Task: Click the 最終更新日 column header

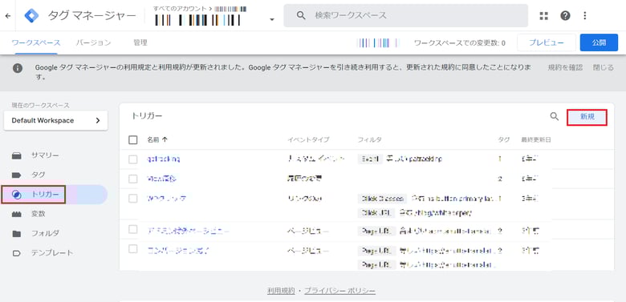Action: coord(536,140)
